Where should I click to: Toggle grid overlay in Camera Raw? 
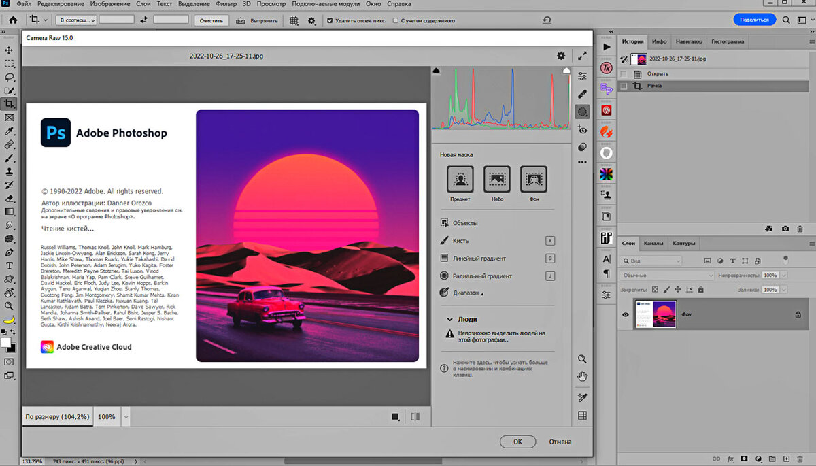tap(583, 416)
